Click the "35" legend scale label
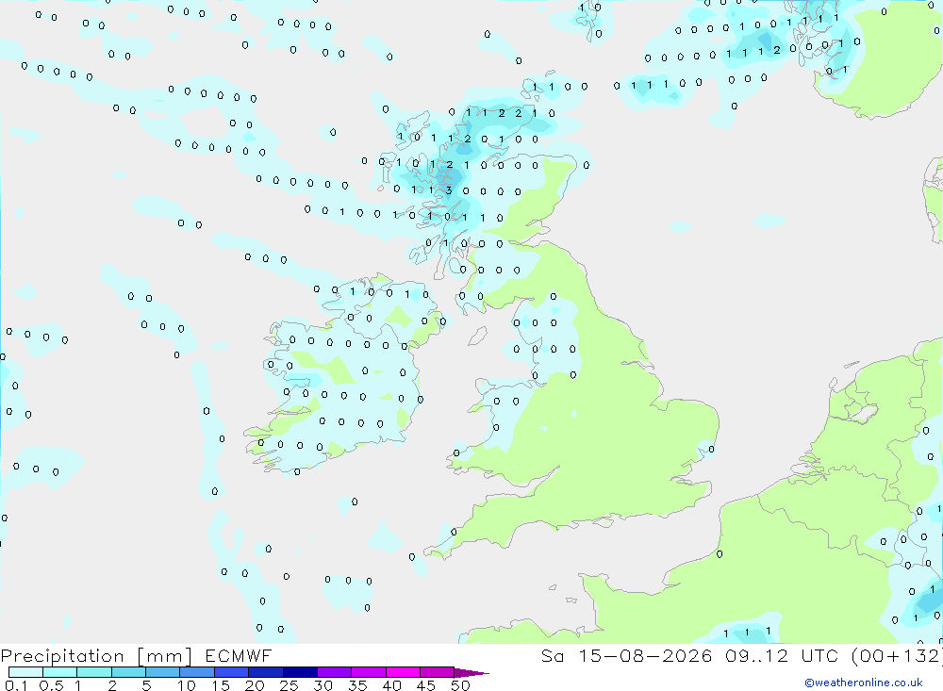Screen dimensions: 943x691 (x=357, y=685)
